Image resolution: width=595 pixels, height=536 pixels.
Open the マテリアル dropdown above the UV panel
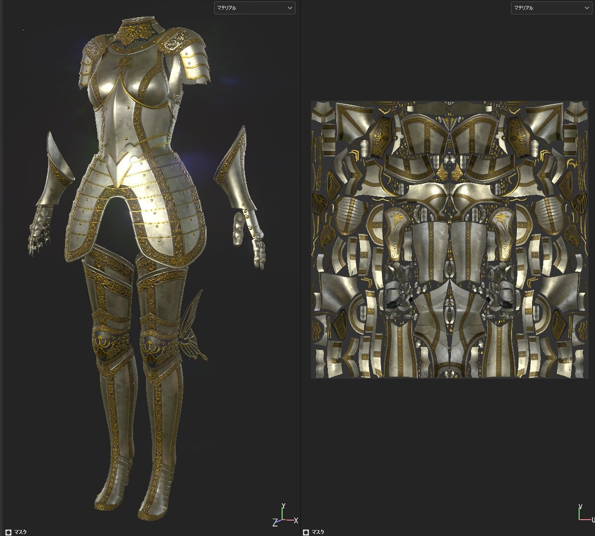[551, 8]
